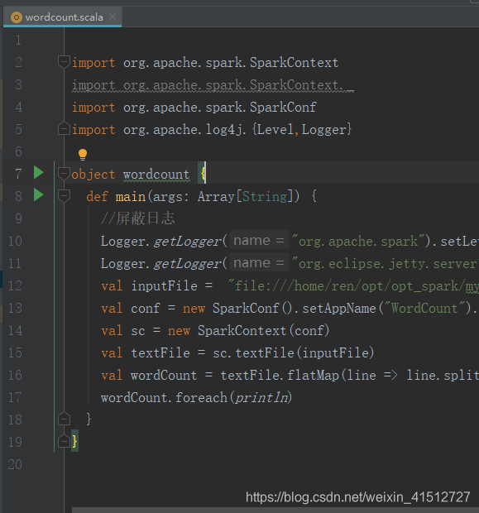479x513 pixels.
Task: Open the wordcount.scala editor tab
Action: coord(62,17)
